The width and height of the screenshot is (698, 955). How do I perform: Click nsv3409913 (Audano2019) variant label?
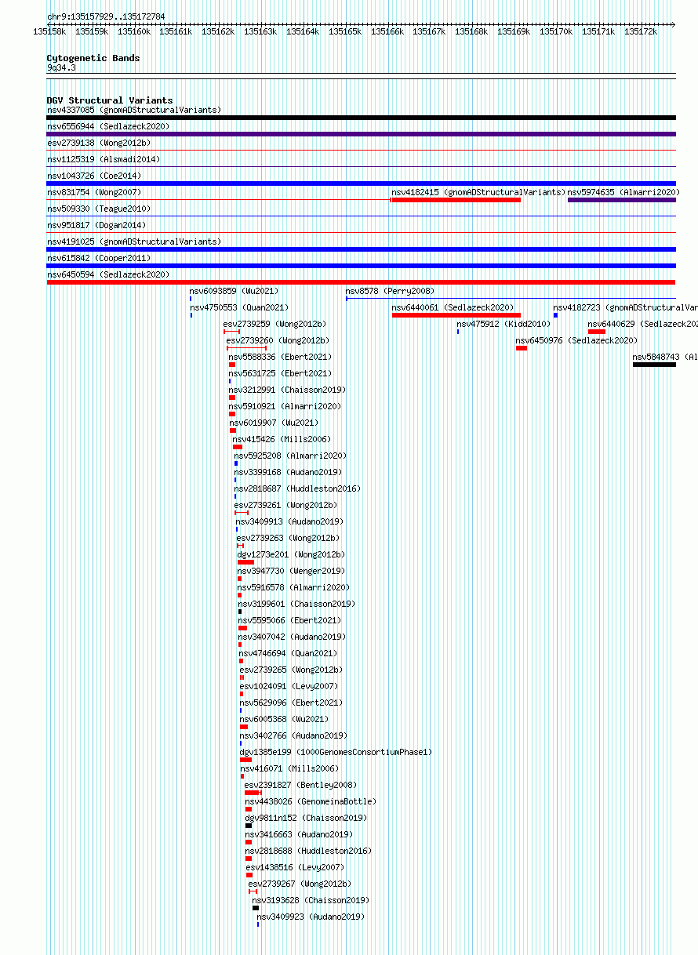click(289, 521)
